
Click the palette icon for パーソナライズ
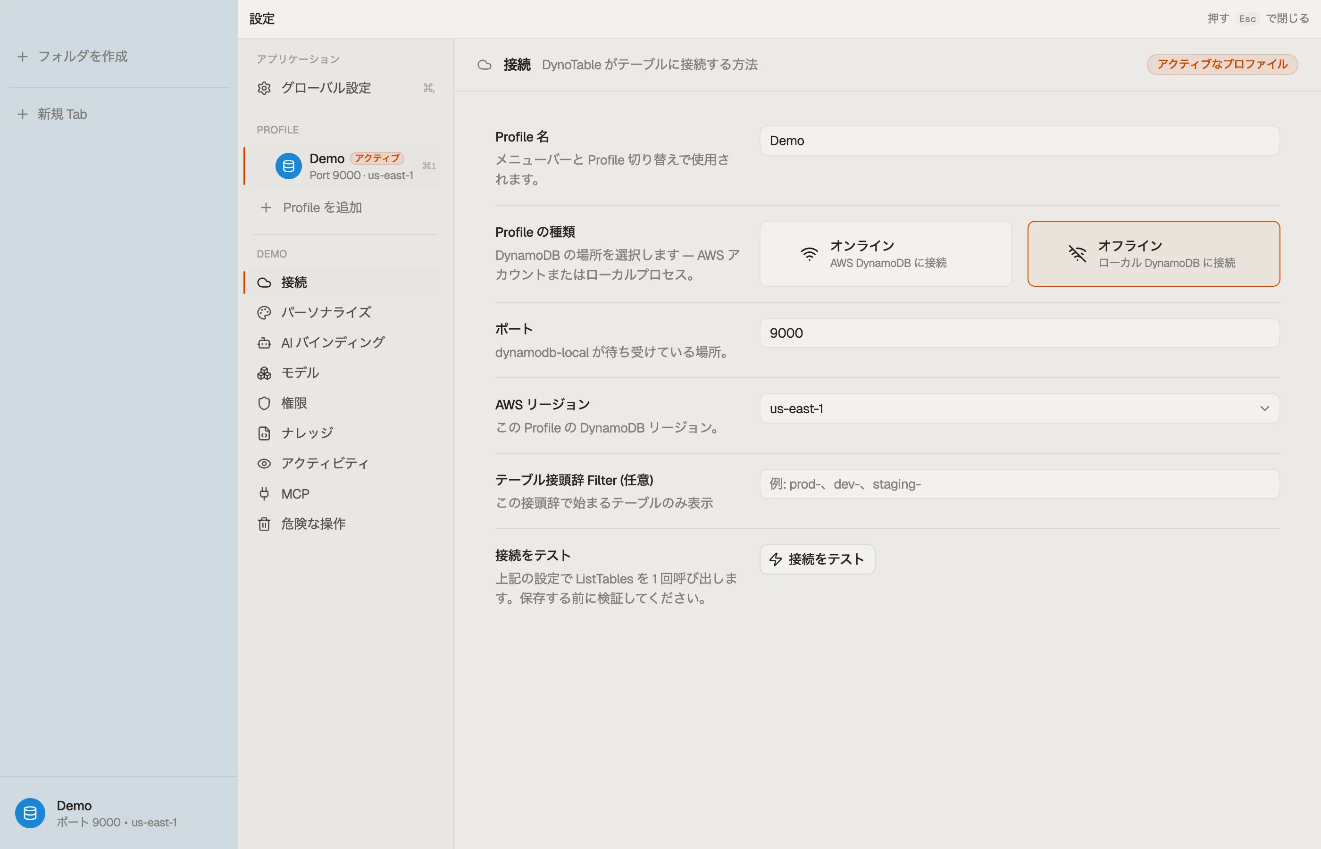coord(264,313)
